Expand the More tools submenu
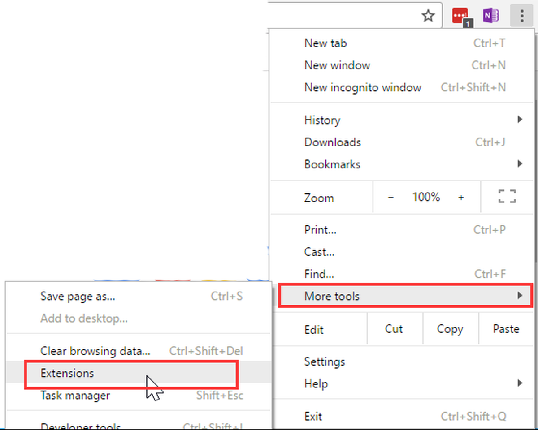The height and width of the screenshot is (430, 538). pyautogui.click(x=405, y=296)
